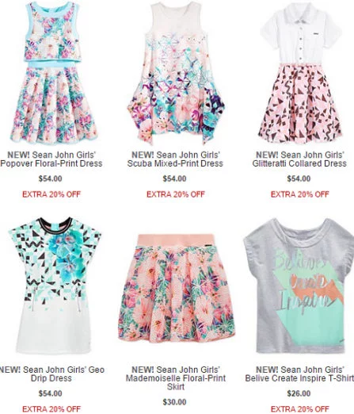354x414 pixels.
Task: Select EXTRA 20% OFF under Geo Drip Dress
Action: coord(51,409)
